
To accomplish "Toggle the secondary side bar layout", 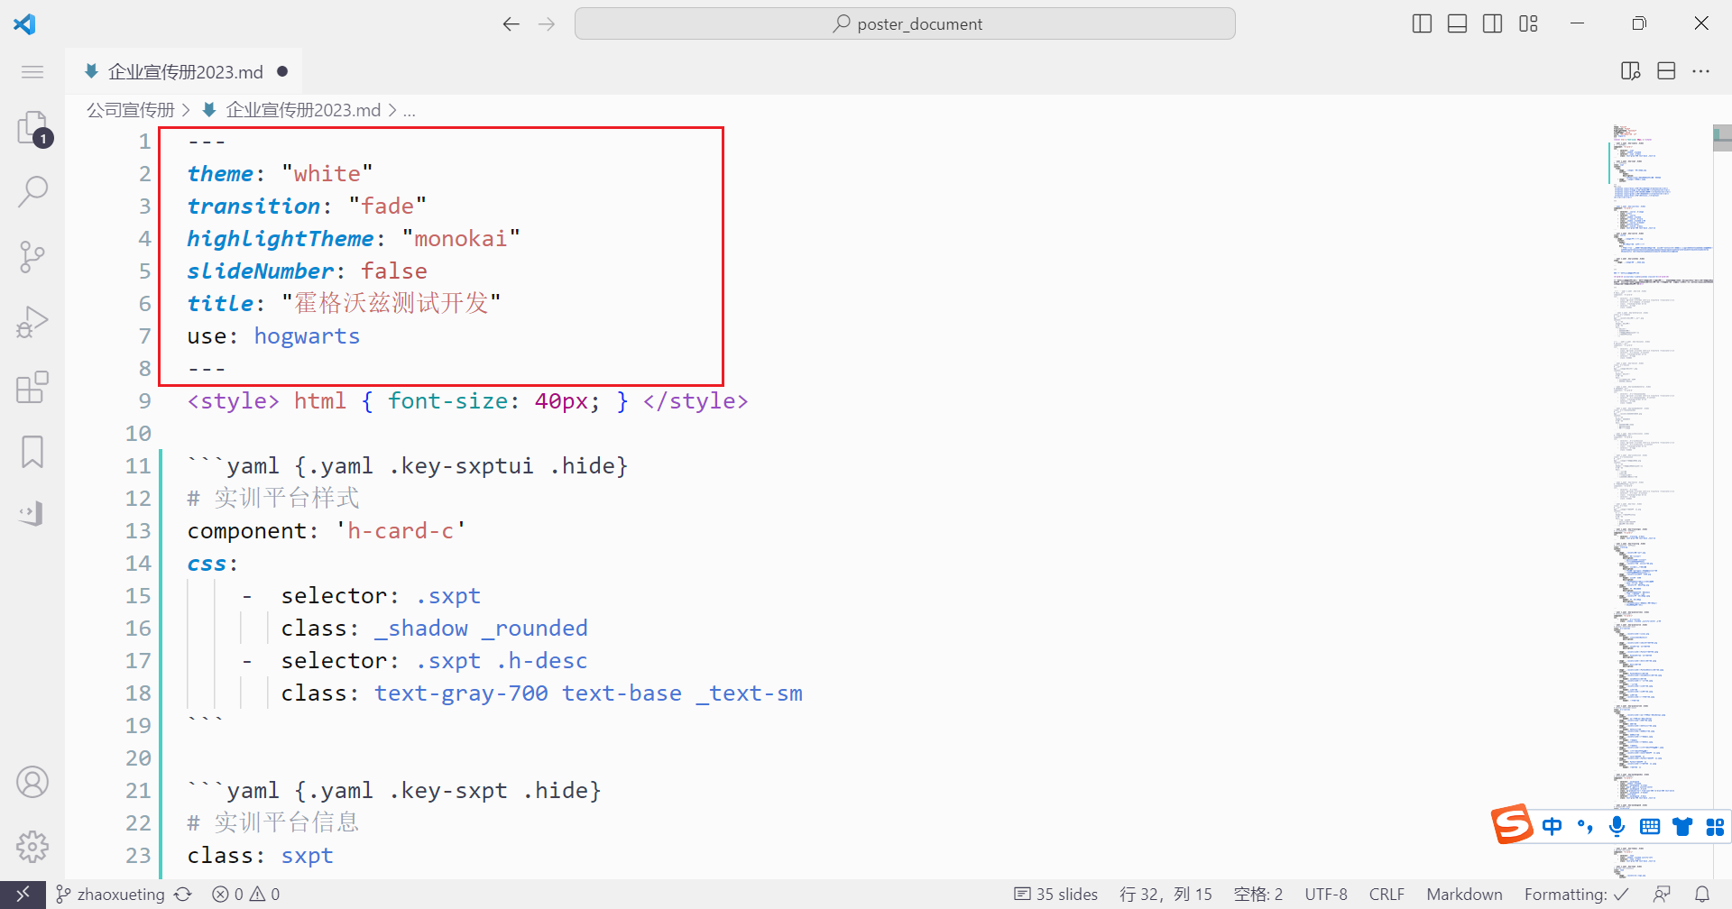I will (1493, 23).
